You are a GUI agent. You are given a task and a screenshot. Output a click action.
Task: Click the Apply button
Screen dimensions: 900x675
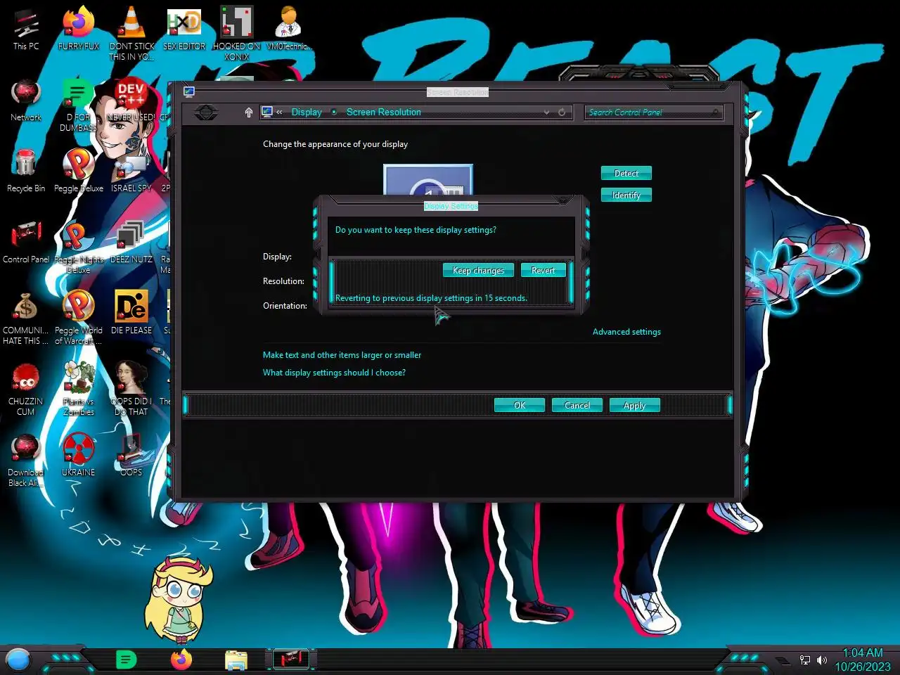634,405
